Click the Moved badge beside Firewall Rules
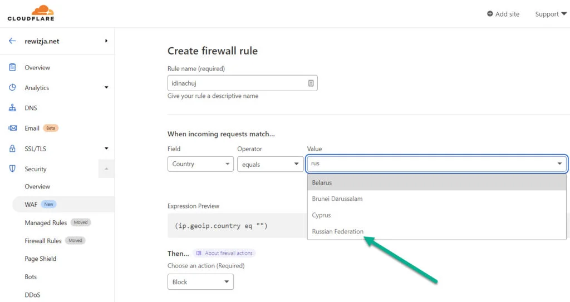Screen dimensions: 570x302 coord(75,241)
